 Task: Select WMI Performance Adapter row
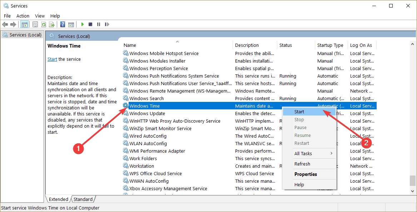[x=249, y=151]
